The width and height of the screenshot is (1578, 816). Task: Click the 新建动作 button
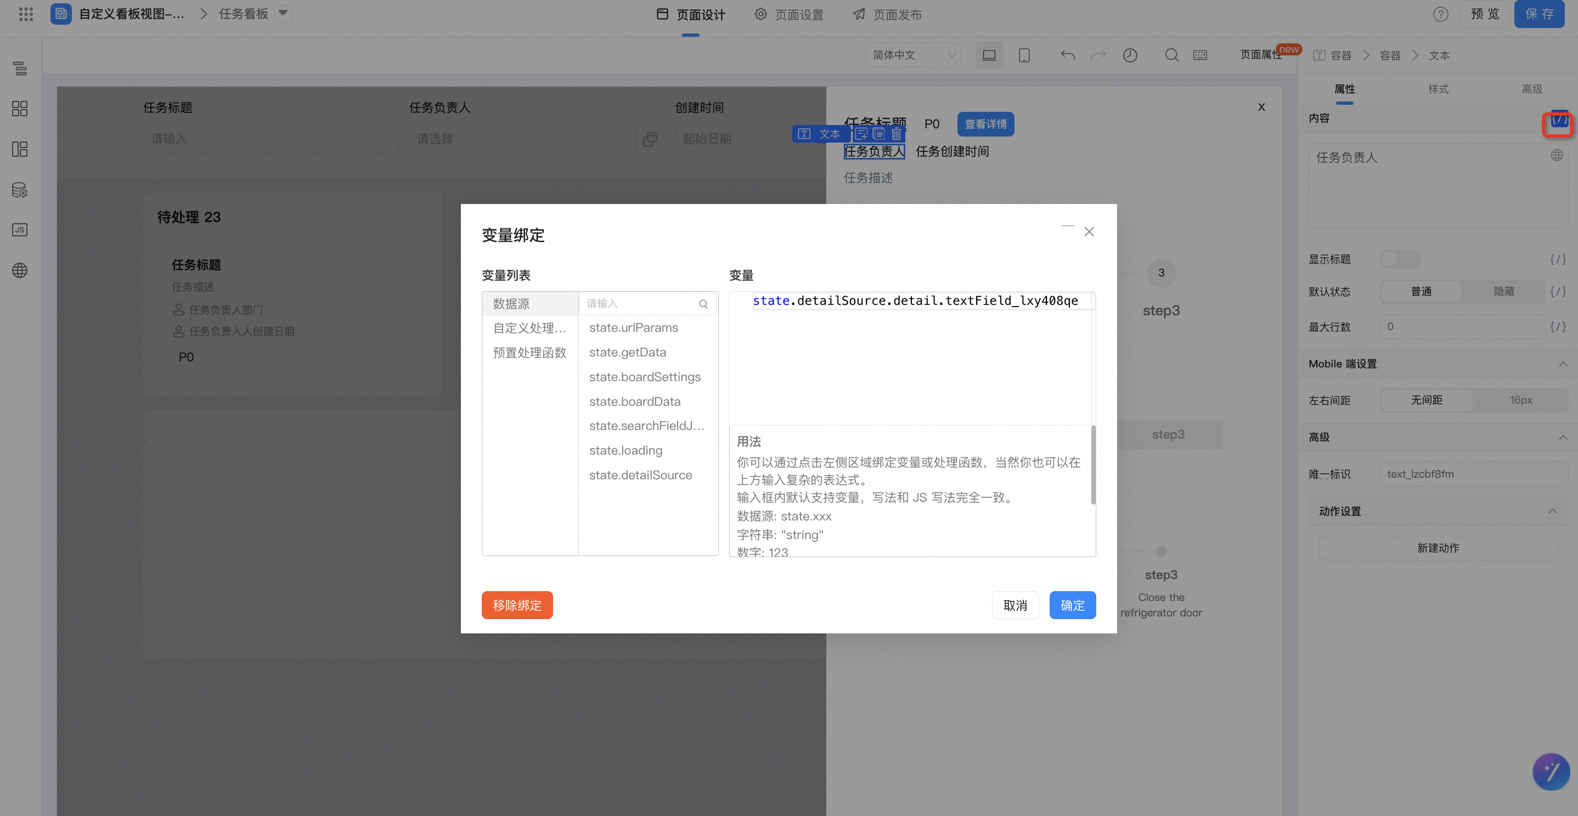pos(1438,548)
